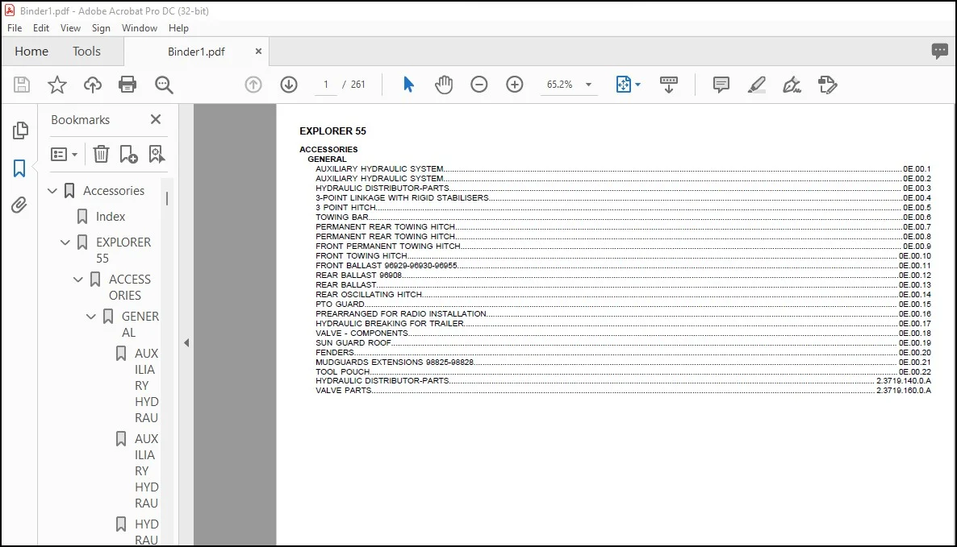
Task: Click the Save file icon
Action: 22,85
